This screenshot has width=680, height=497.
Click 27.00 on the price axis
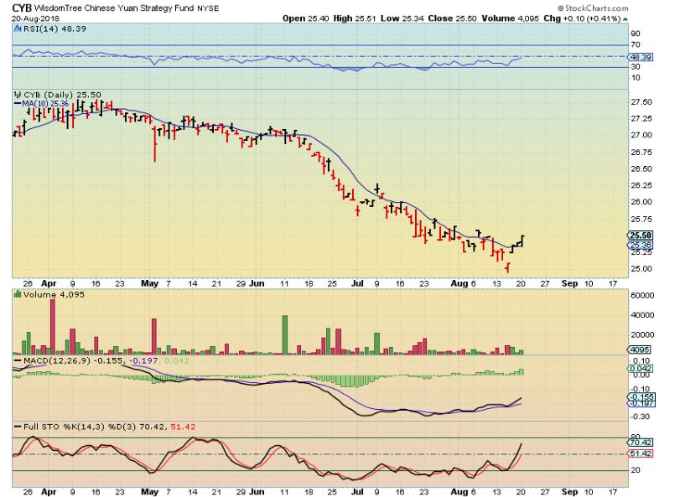coord(641,135)
